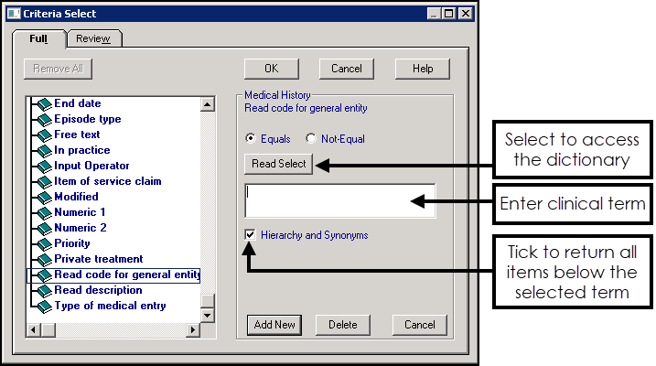Click the book icon next to Input Operator
This screenshot has width=656, height=366.
coord(43,167)
